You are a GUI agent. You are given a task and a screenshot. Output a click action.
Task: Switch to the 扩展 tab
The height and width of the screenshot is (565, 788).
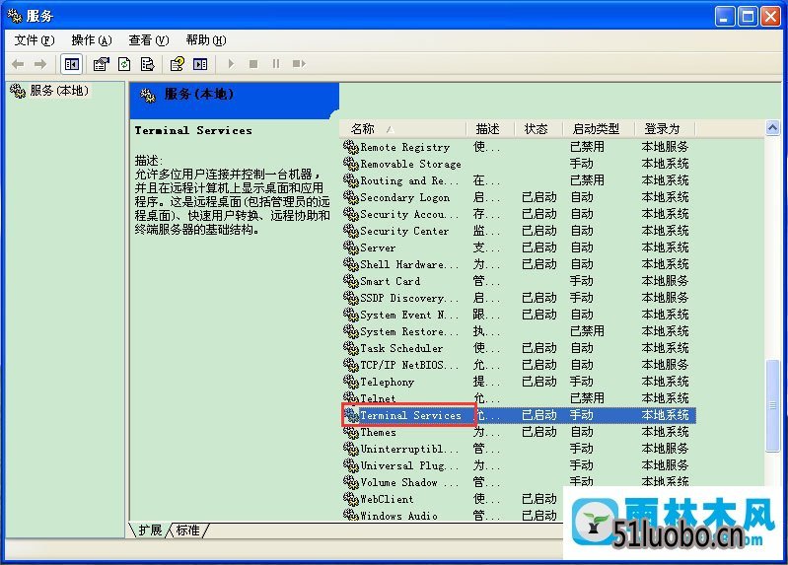(150, 530)
